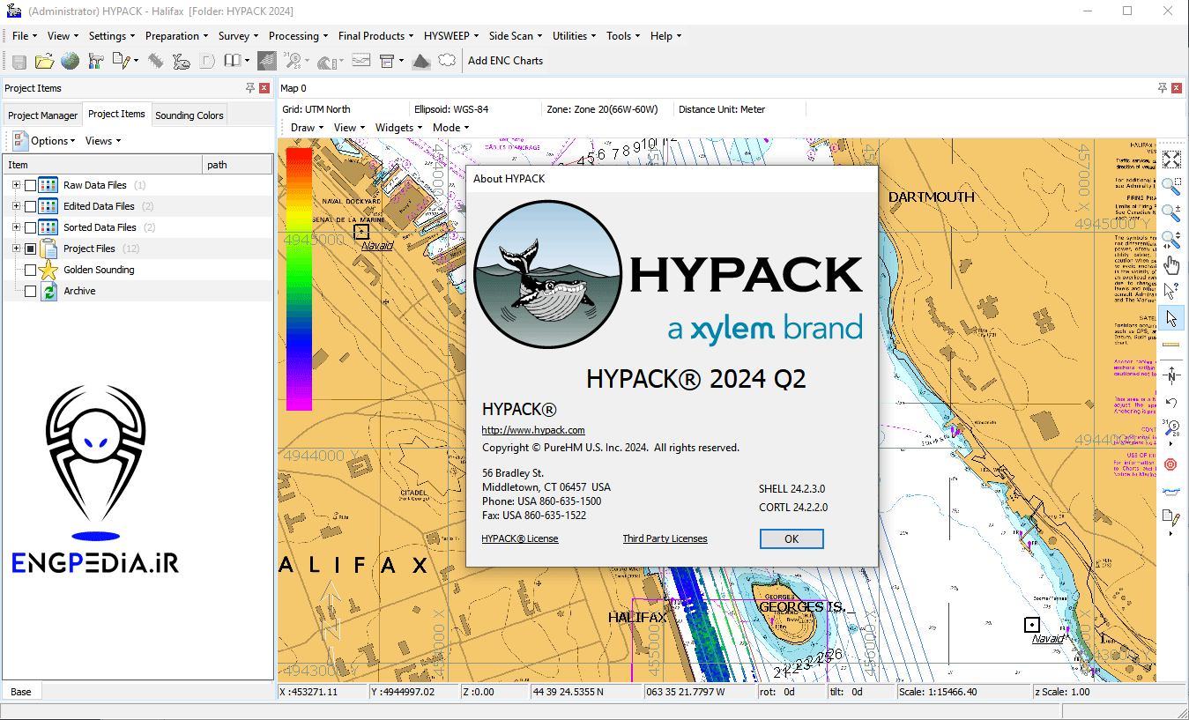Click the north arrow orientation icon

[1171, 376]
